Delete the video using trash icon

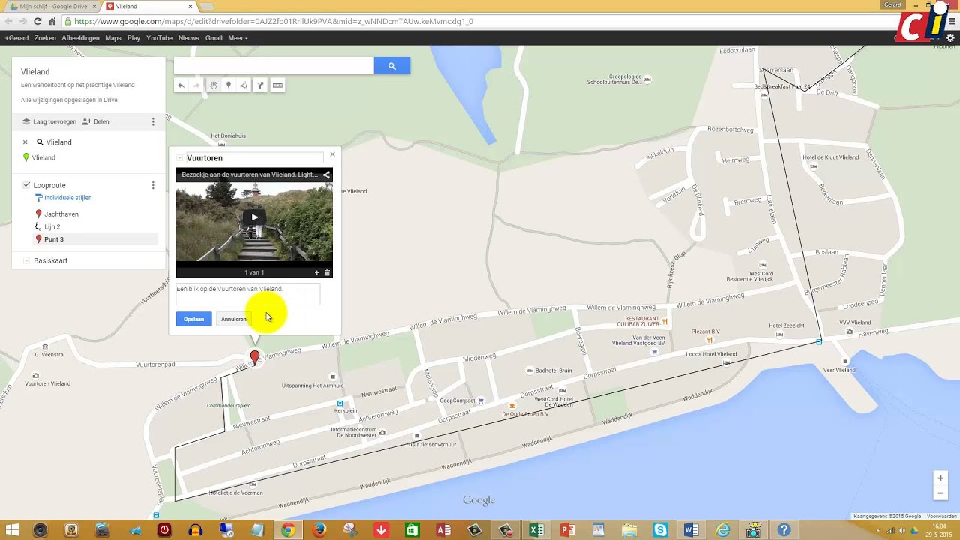[x=327, y=273]
